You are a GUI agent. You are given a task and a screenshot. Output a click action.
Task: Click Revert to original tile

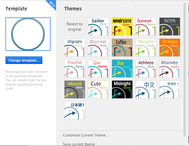[75, 26]
